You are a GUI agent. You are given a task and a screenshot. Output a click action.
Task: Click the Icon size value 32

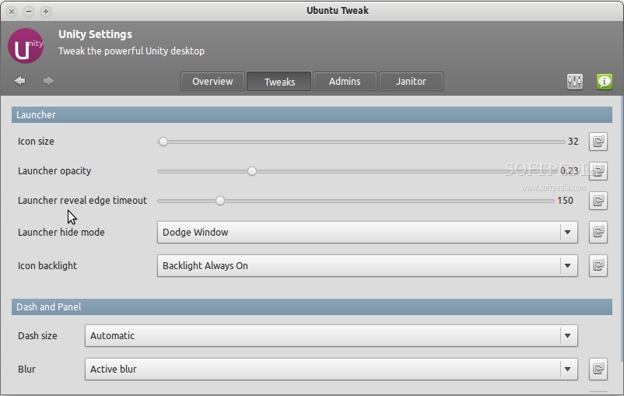(x=573, y=142)
